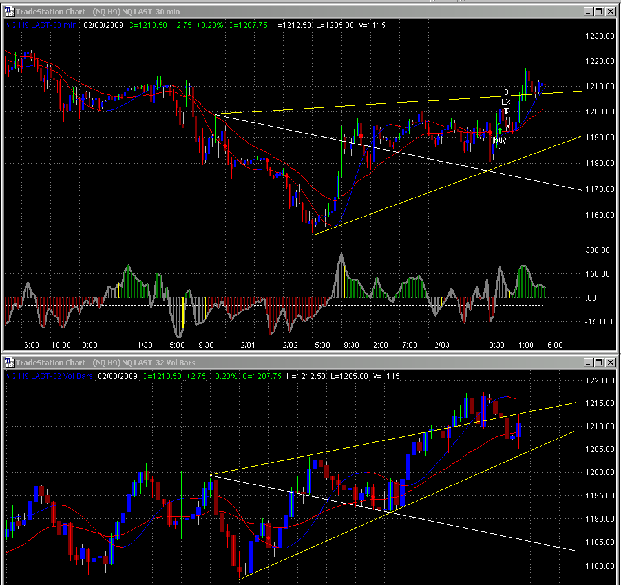Screen dimensions: 621x585
Task: Click 1220.00 on the Vol Bars price axis
Action: pyautogui.click(x=600, y=381)
